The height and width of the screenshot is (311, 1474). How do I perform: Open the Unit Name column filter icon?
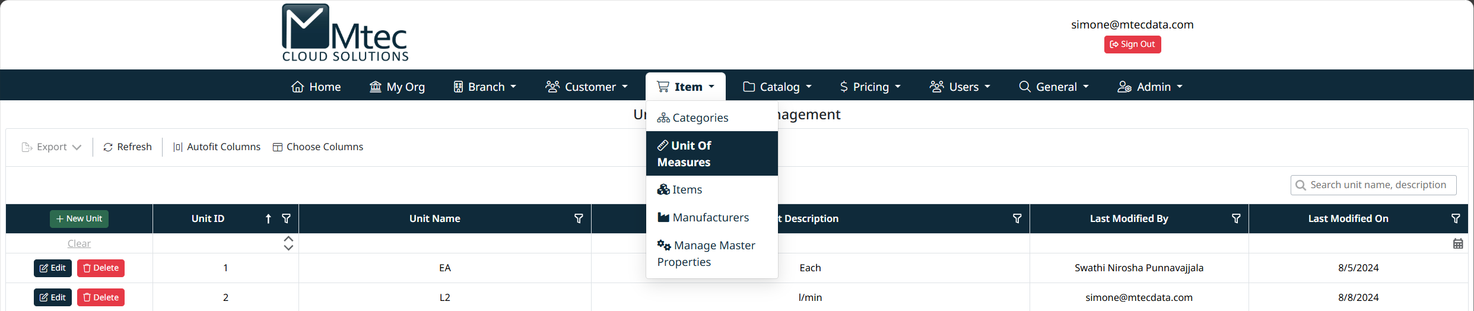pos(579,218)
